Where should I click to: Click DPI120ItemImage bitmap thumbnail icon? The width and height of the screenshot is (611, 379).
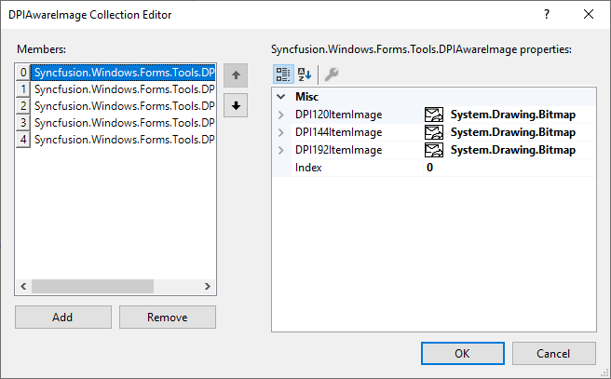433,115
